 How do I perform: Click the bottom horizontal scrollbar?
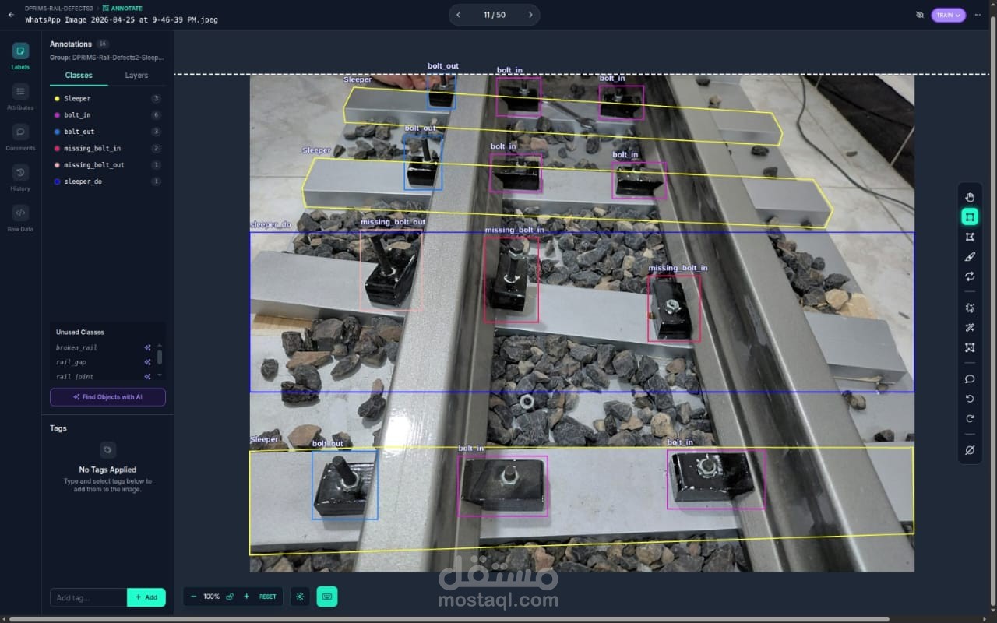point(449,619)
